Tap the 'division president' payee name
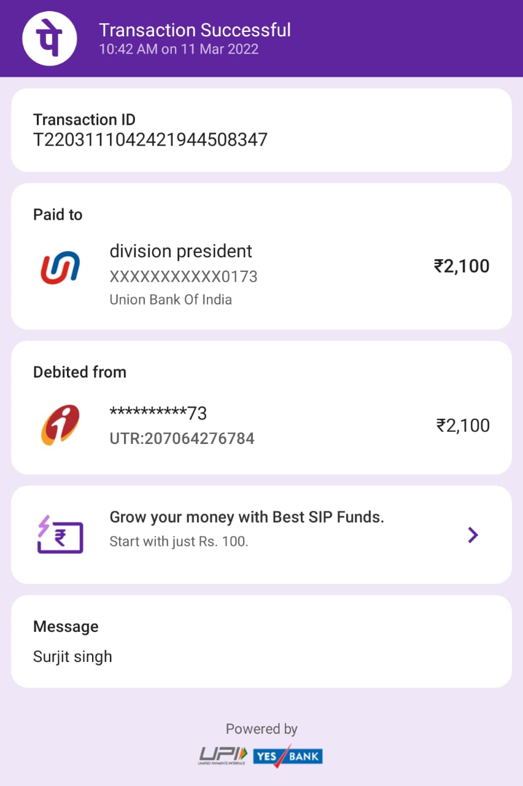Screen dimensions: 523x786 coord(180,251)
